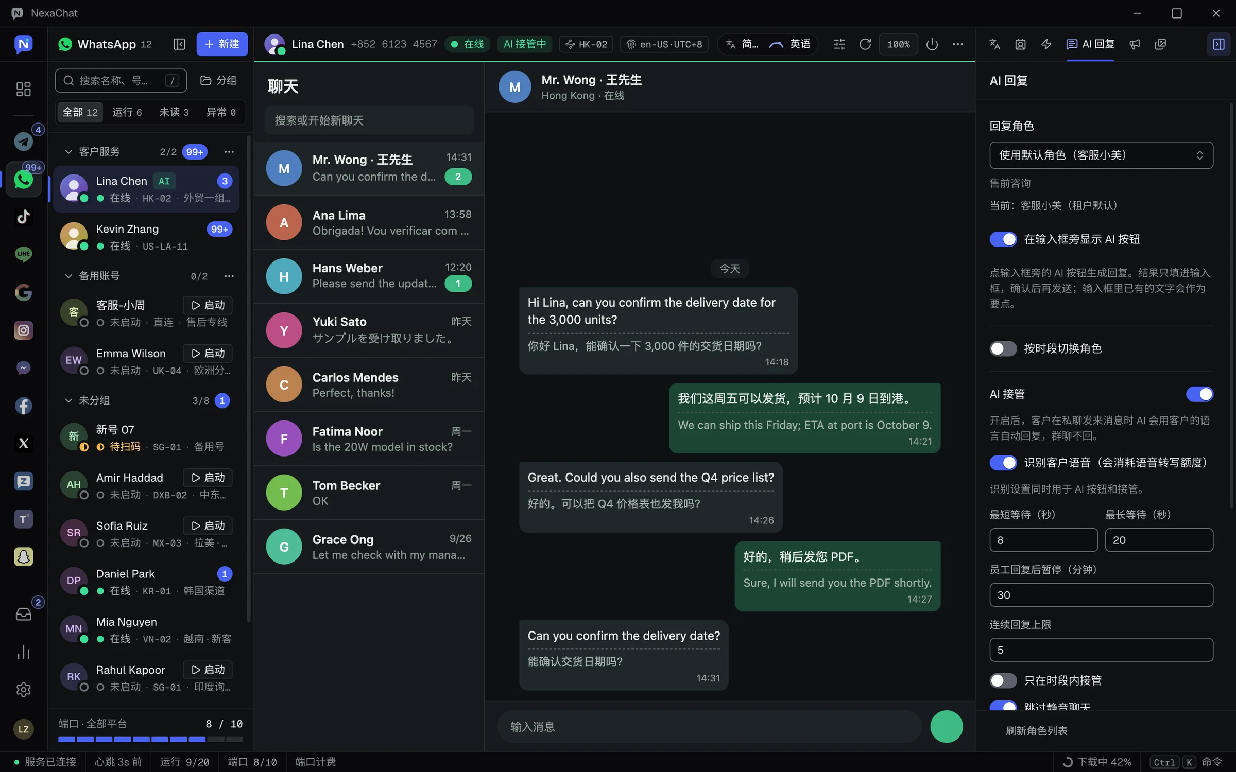Open the Hans Weber conversation
The height and width of the screenshot is (772, 1236).
coord(369,276)
